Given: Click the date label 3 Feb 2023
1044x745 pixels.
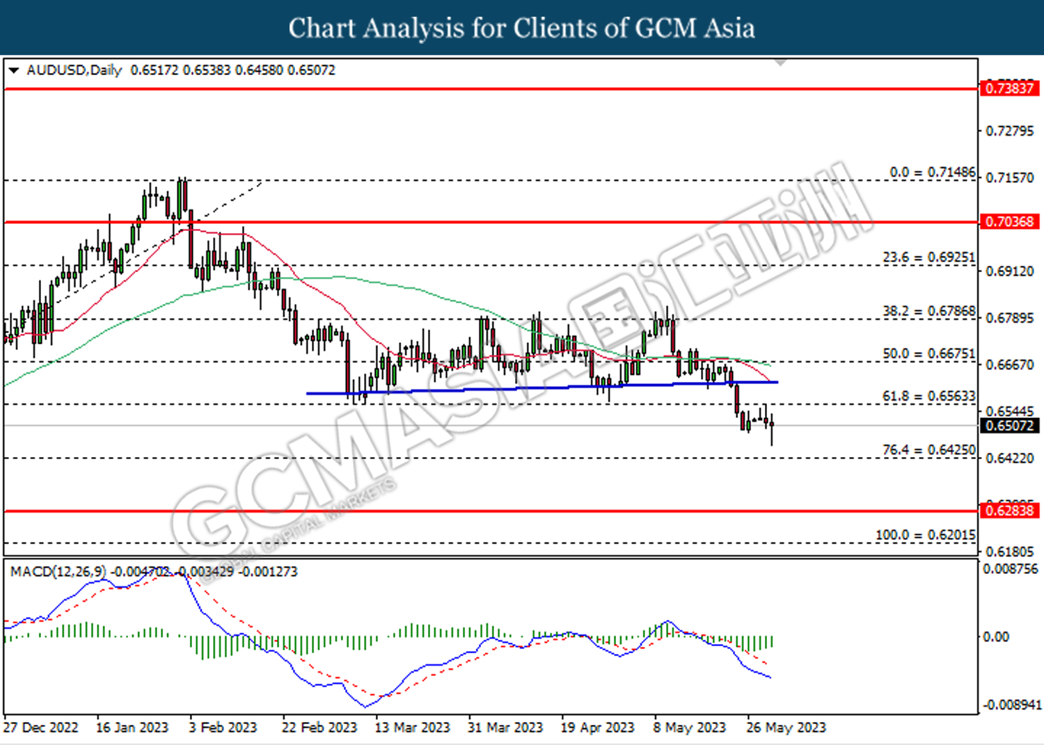Looking at the screenshot, I should pyautogui.click(x=223, y=728).
